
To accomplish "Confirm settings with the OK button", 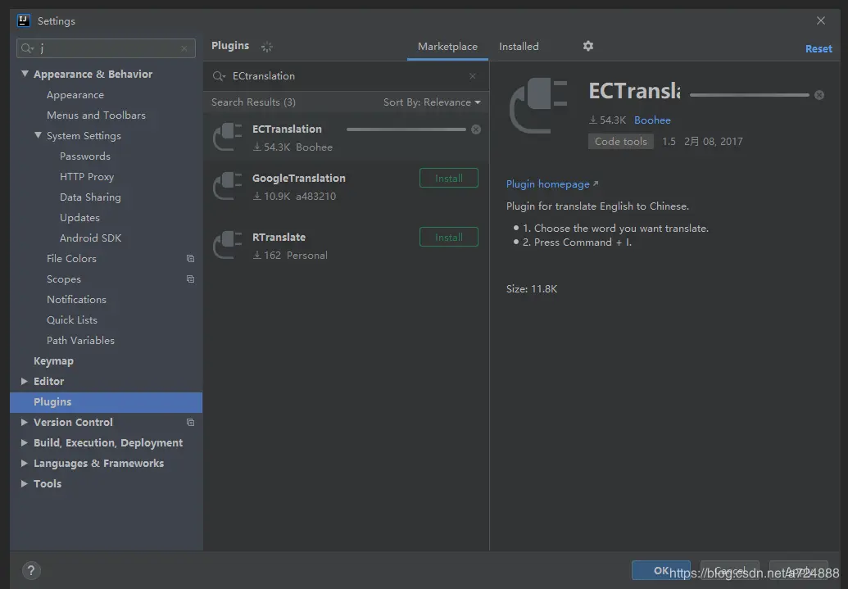I will (661, 571).
